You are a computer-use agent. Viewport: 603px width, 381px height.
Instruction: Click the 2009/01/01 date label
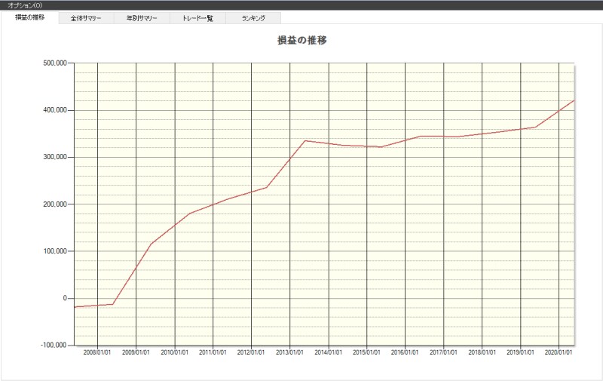136,352
